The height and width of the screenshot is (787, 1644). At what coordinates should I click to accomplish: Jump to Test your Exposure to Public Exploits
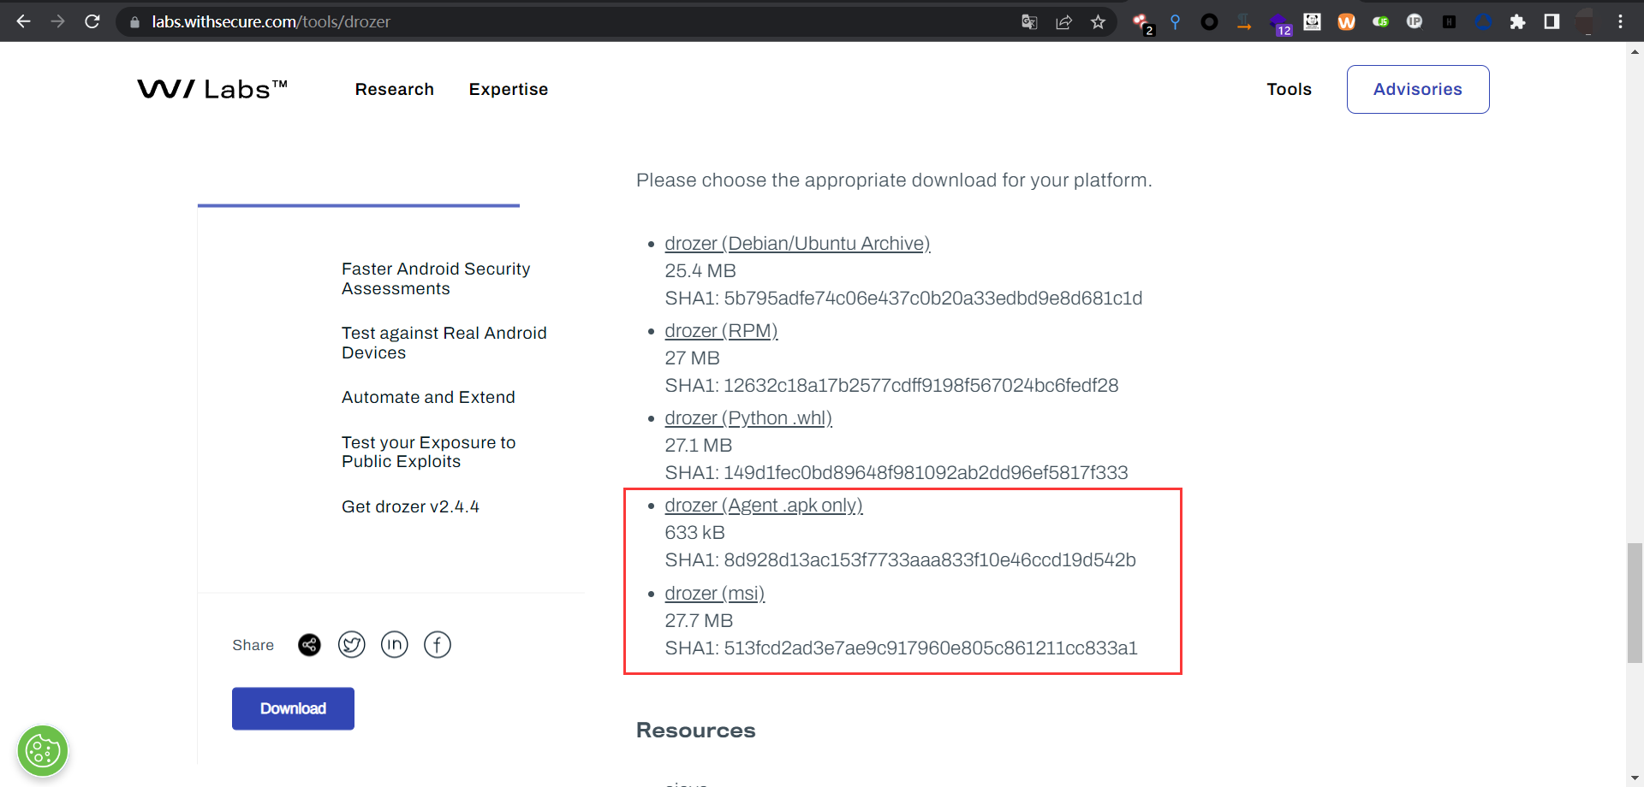(x=428, y=452)
